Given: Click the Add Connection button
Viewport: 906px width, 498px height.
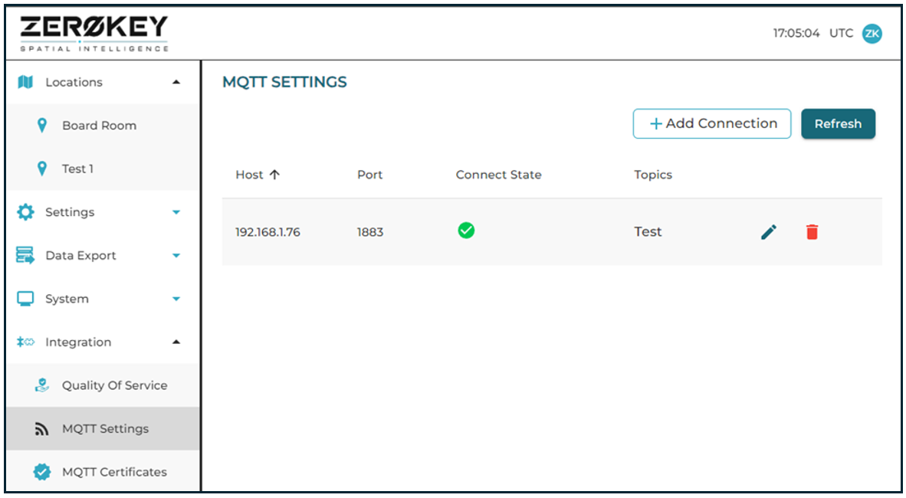Looking at the screenshot, I should pos(711,123).
